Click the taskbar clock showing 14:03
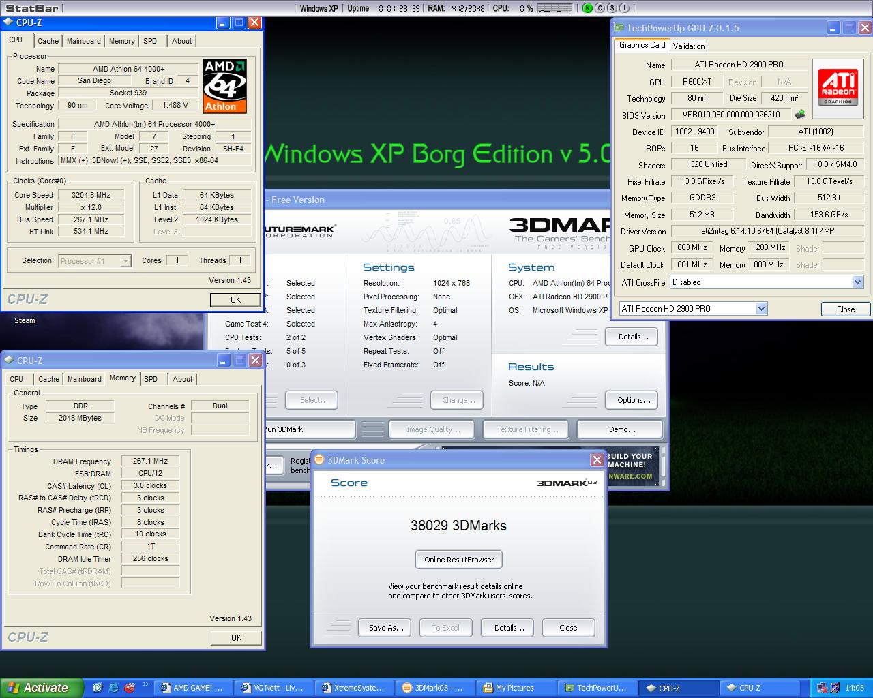 coord(855,688)
